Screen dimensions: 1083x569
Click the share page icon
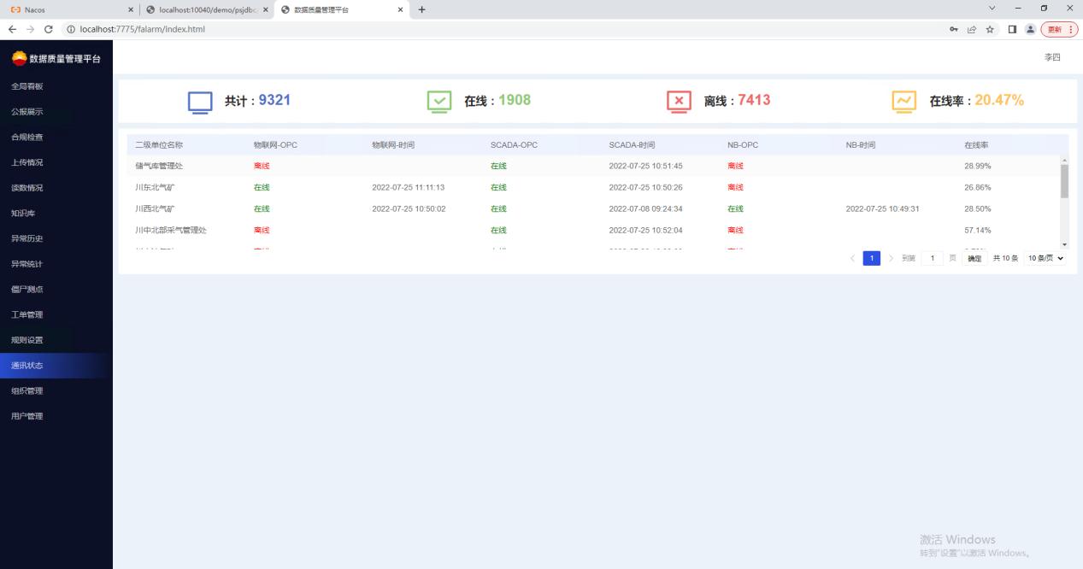coord(971,29)
